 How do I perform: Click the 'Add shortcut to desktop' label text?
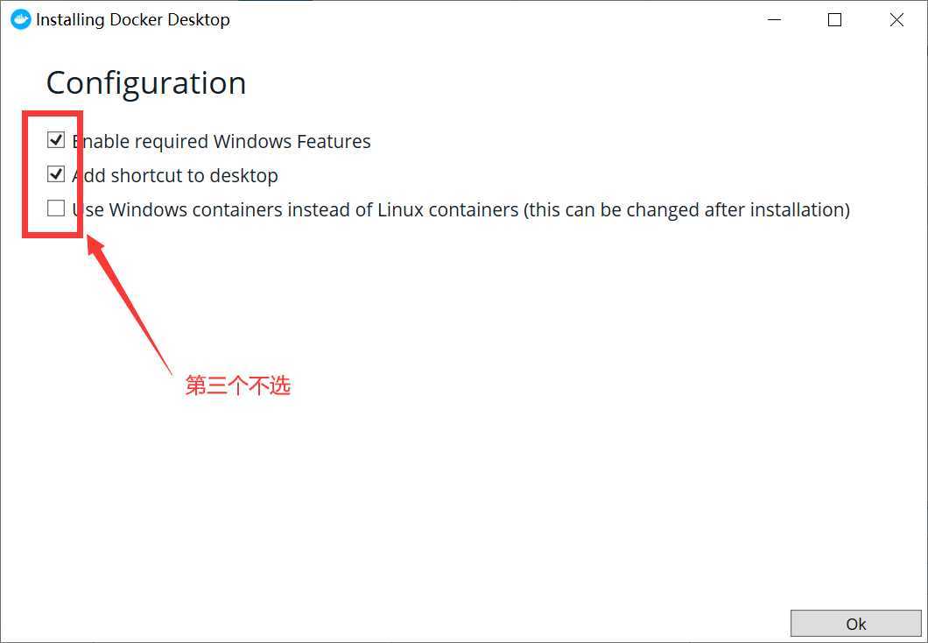pos(175,176)
